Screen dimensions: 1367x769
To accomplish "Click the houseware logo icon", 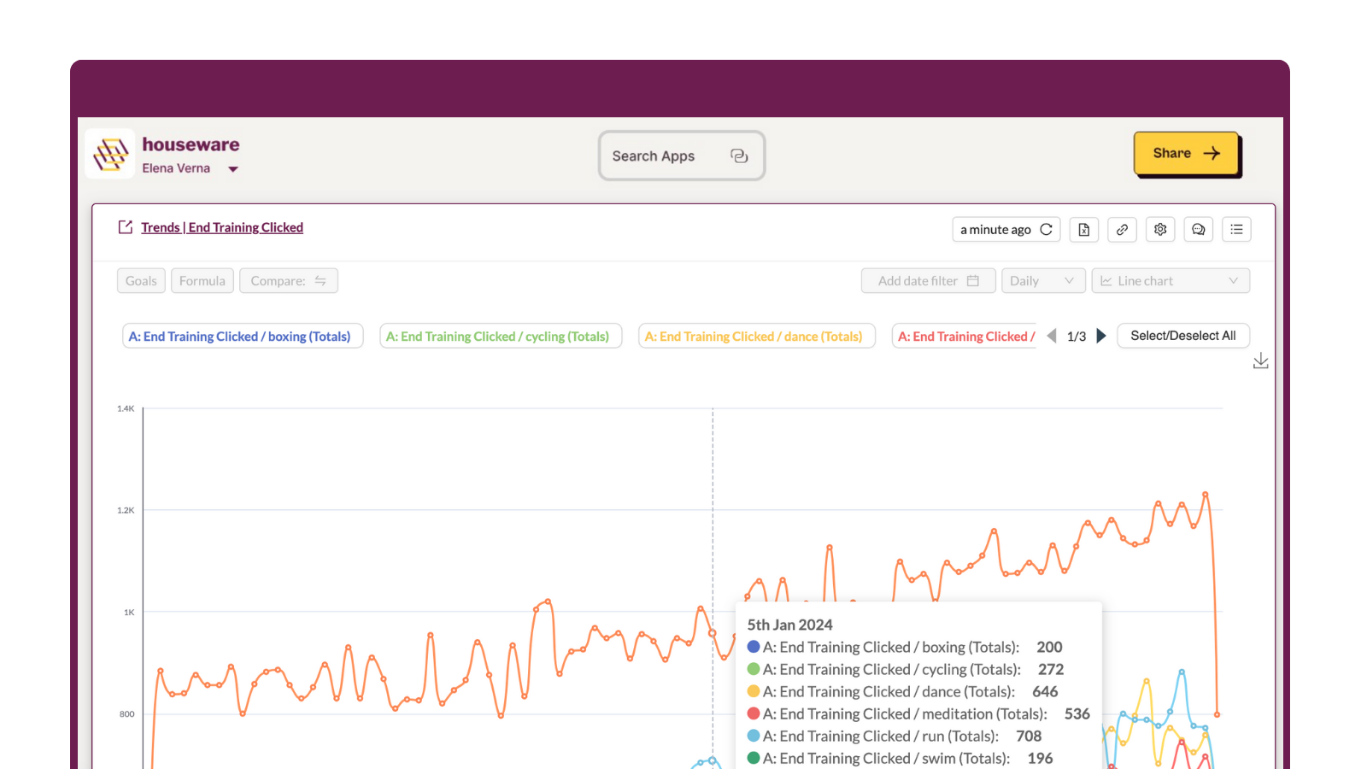I will [x=110, y=154].
